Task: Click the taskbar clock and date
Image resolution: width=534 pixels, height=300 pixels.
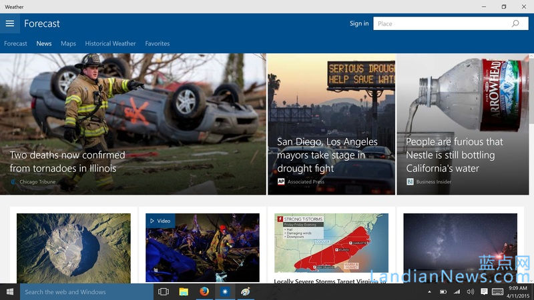Action: (x=518, y=292)
